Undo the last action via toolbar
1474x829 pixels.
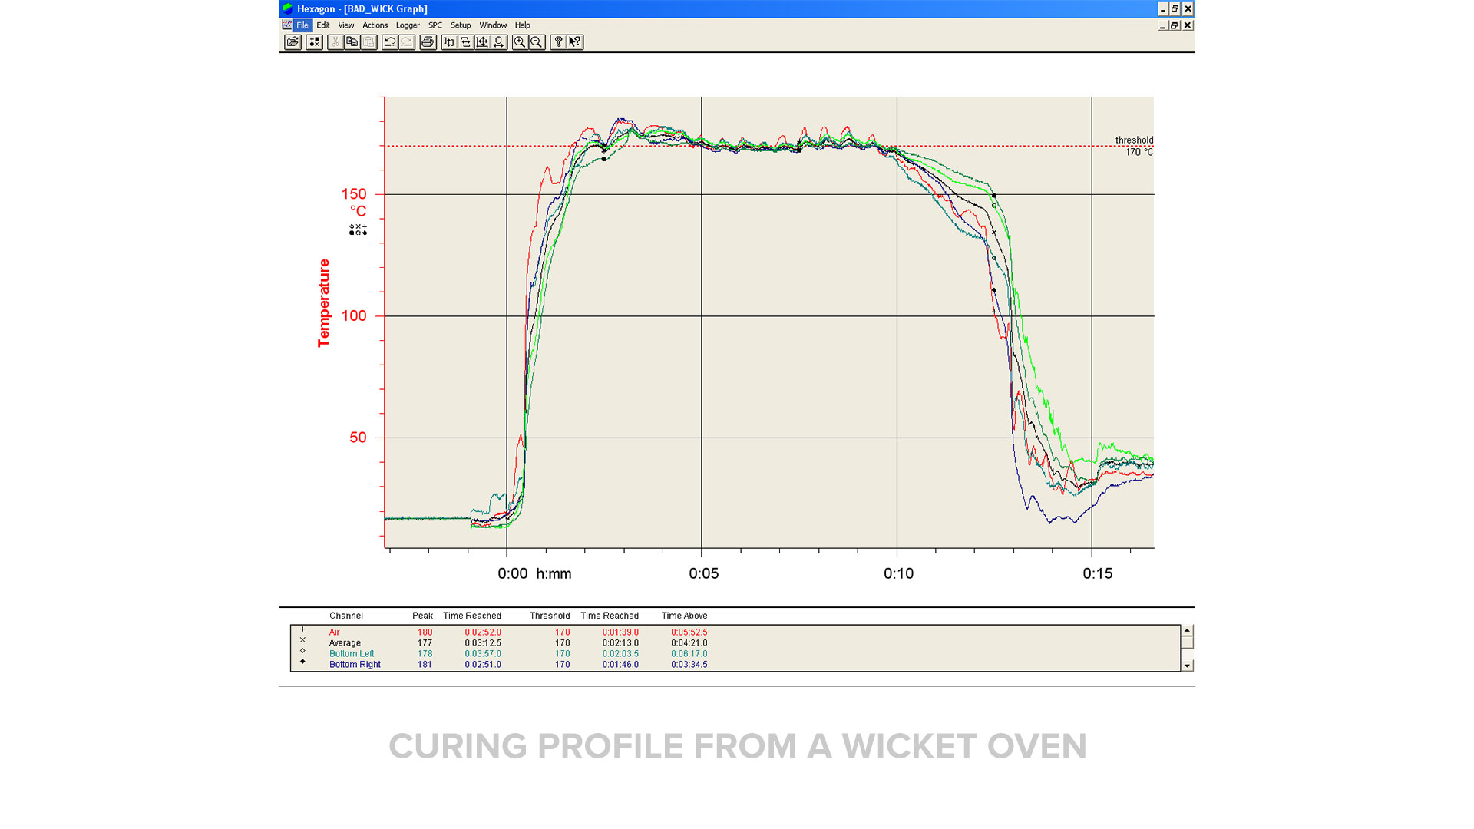click(390, 42)
